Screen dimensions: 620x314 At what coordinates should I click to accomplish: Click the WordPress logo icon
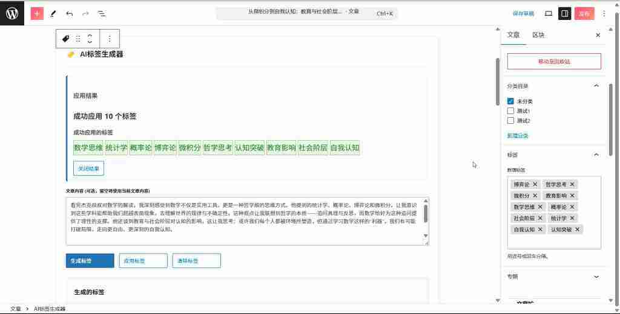point(12,13)
